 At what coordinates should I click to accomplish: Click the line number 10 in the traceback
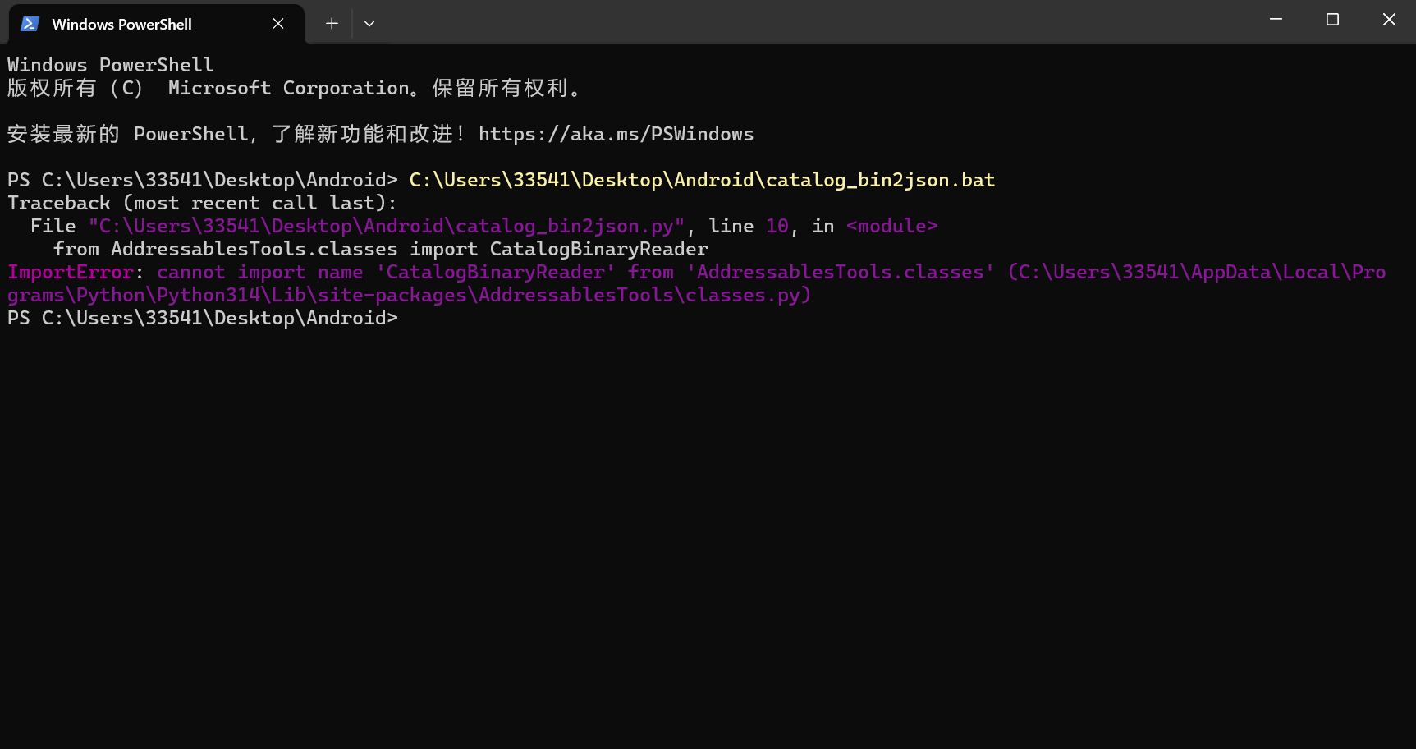(777, 226)
